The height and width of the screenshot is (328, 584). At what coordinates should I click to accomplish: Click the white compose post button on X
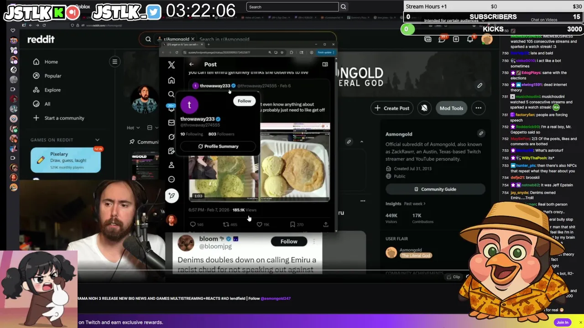[172, 195]
